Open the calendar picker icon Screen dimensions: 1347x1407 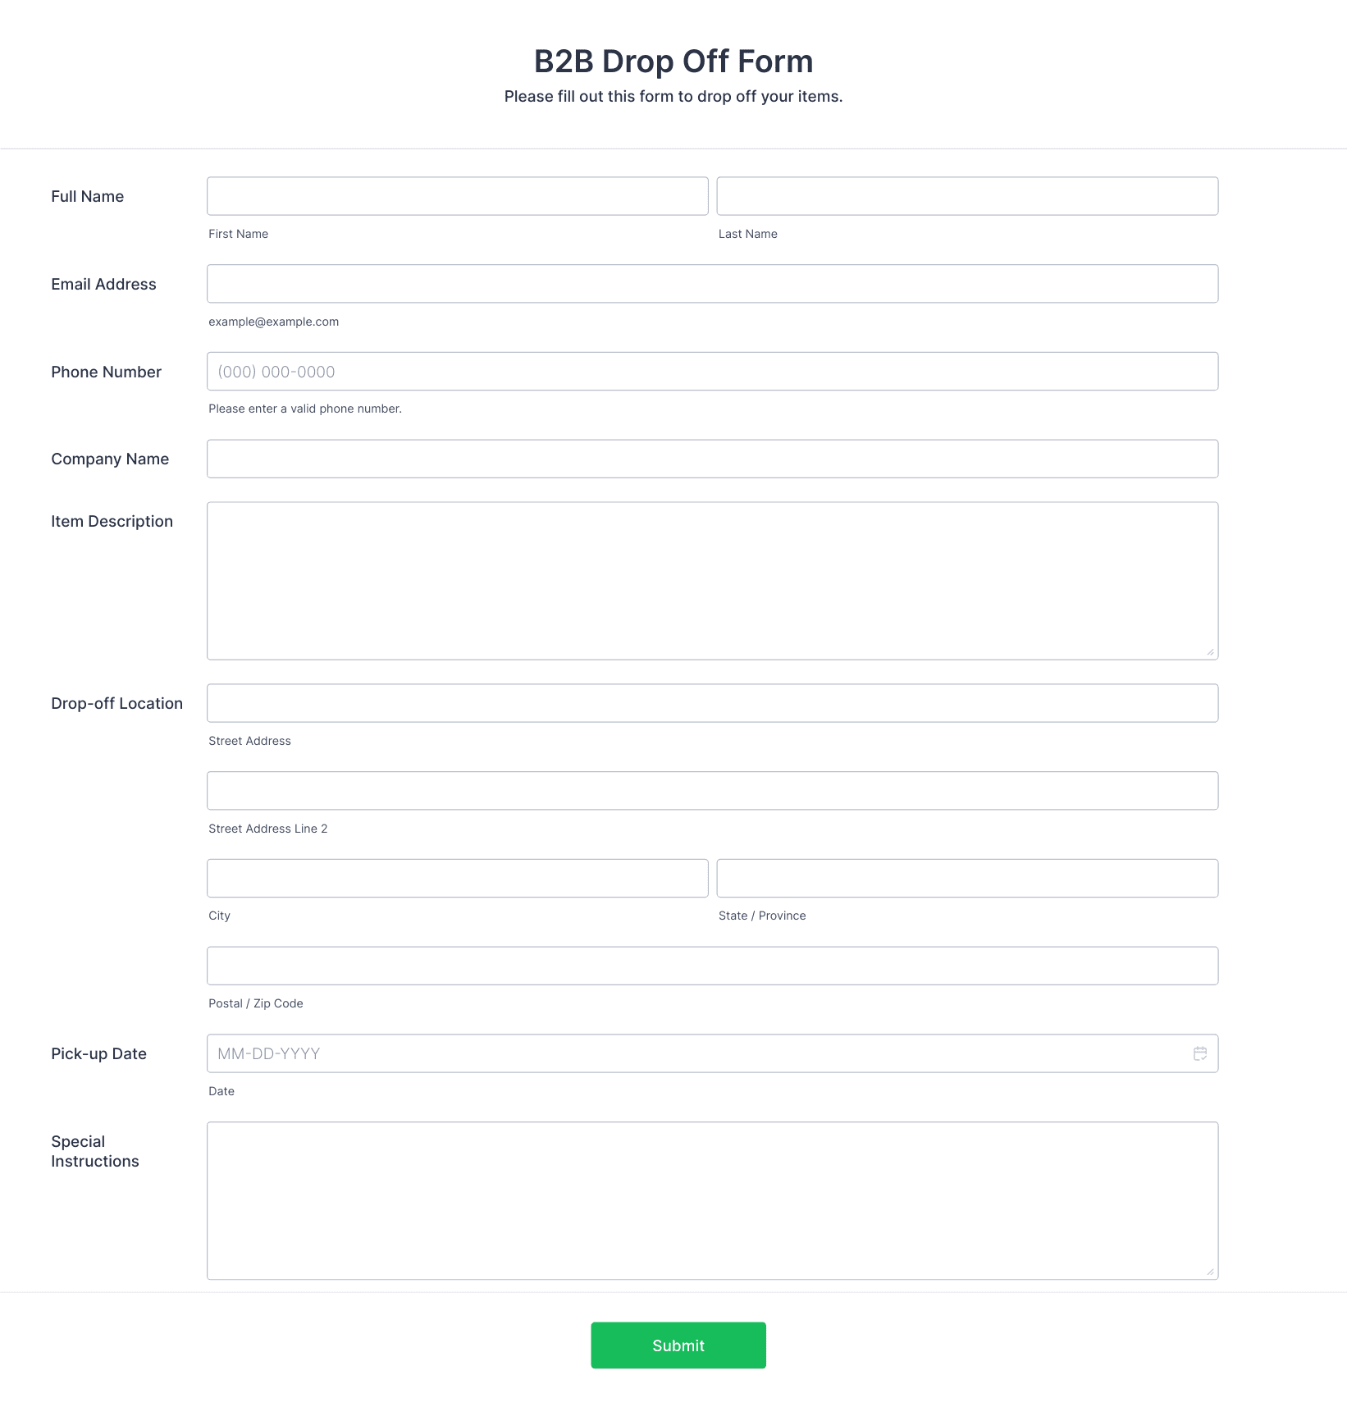click(1199, 1053)
